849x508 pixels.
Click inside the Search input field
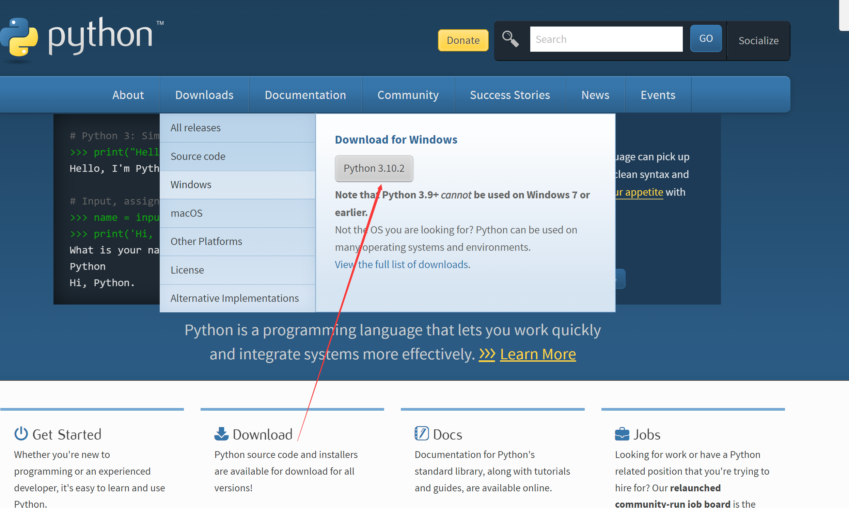(x=606, y=39)
